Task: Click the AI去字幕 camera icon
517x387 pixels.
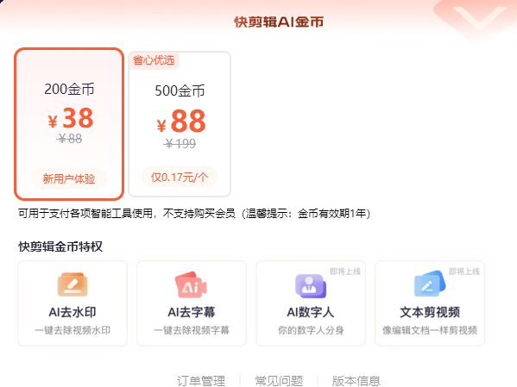Action: tap(191, 284)
